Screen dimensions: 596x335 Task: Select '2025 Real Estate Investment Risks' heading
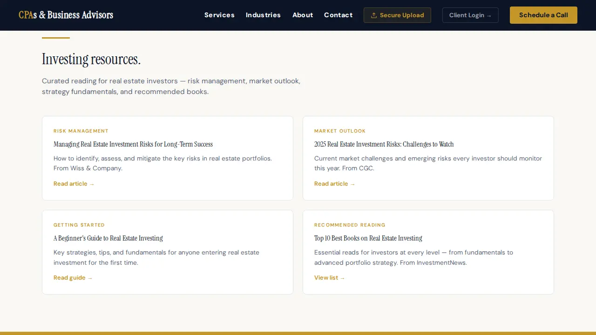[384, 144]
